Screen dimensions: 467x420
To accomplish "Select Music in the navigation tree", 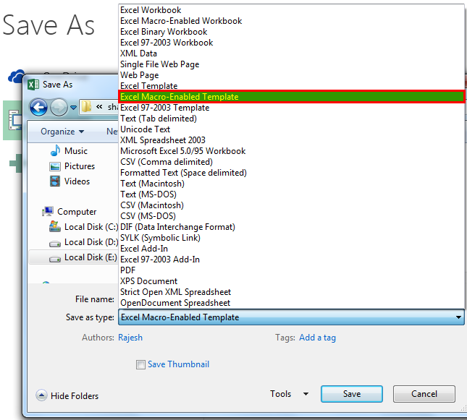I will 76,151.
